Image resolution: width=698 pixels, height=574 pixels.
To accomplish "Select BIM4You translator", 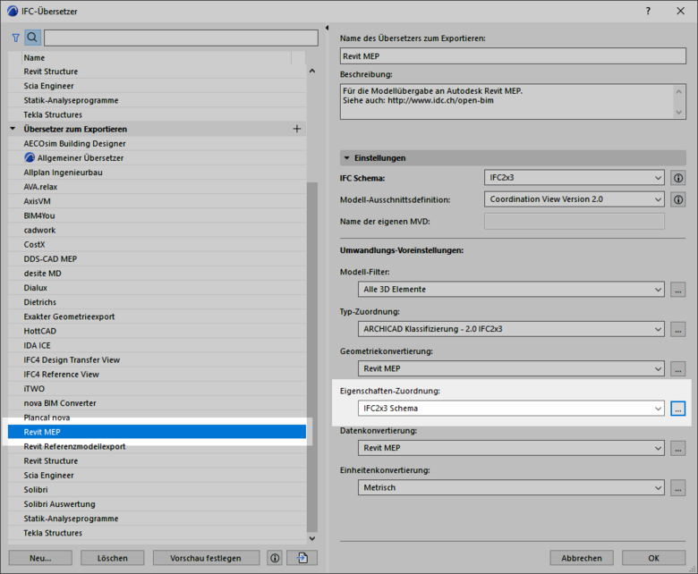I will click(157, 215).
